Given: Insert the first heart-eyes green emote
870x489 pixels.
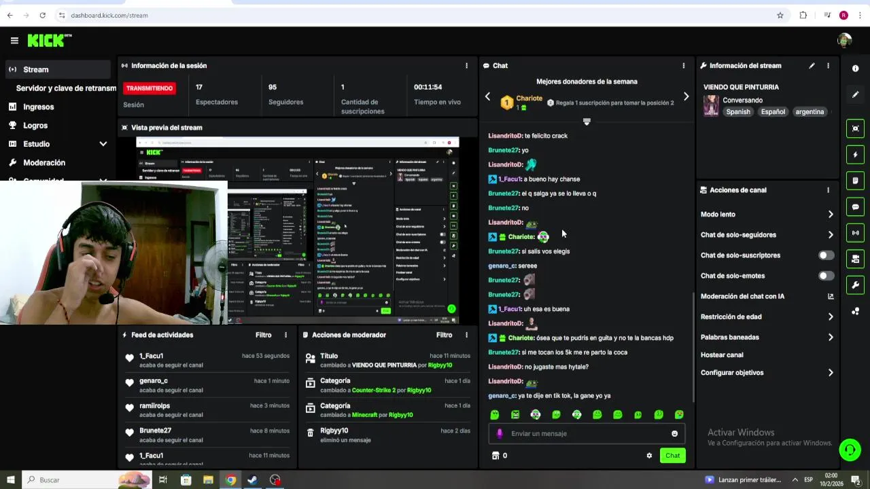Looking at the screenshot, I should pyautogui.click(x=495, y=414).
